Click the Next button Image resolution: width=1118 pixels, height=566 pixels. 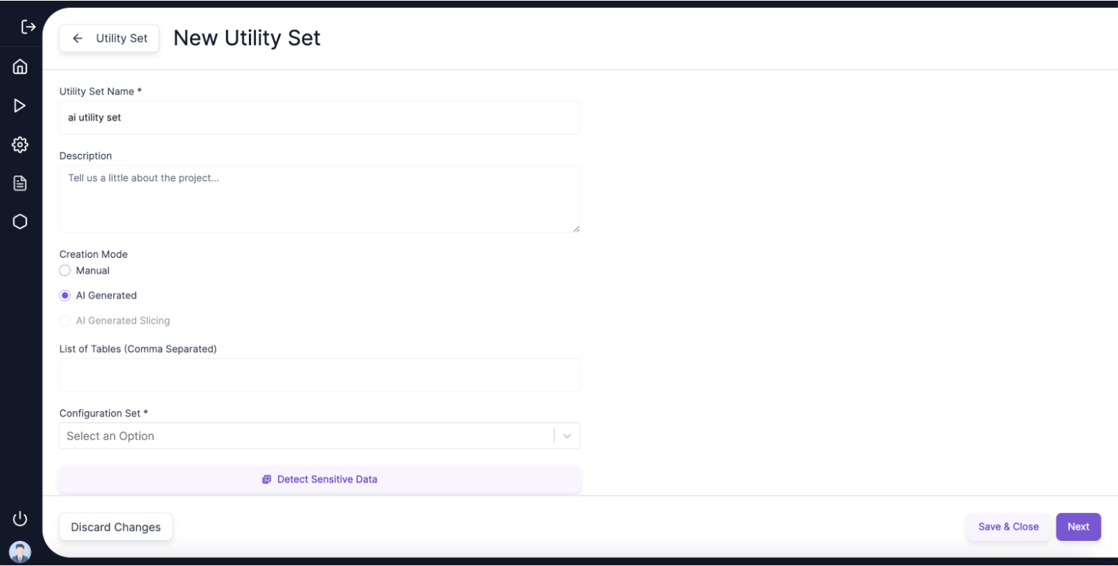click(1078, 527)
